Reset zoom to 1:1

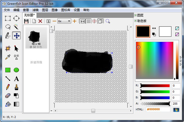click(48, 21)
